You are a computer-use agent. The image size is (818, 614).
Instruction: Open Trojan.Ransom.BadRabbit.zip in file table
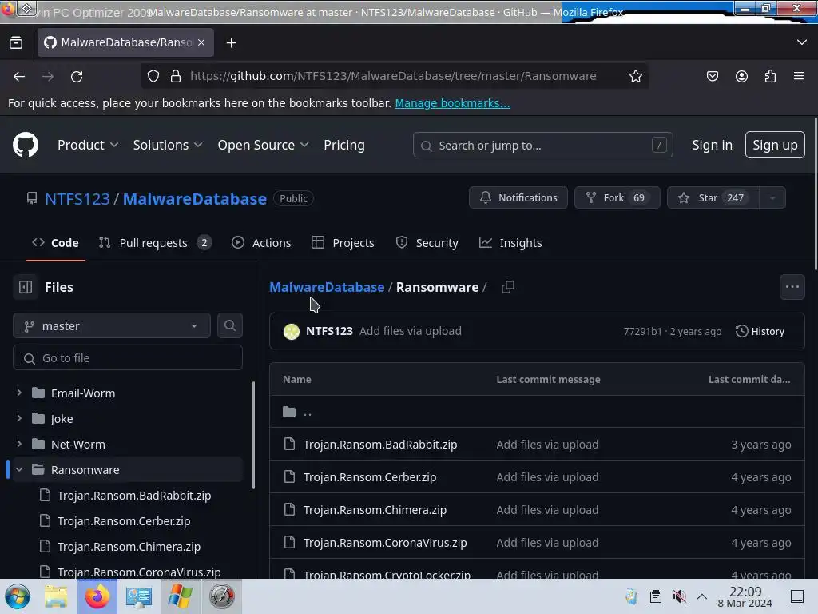coord(379,445)
